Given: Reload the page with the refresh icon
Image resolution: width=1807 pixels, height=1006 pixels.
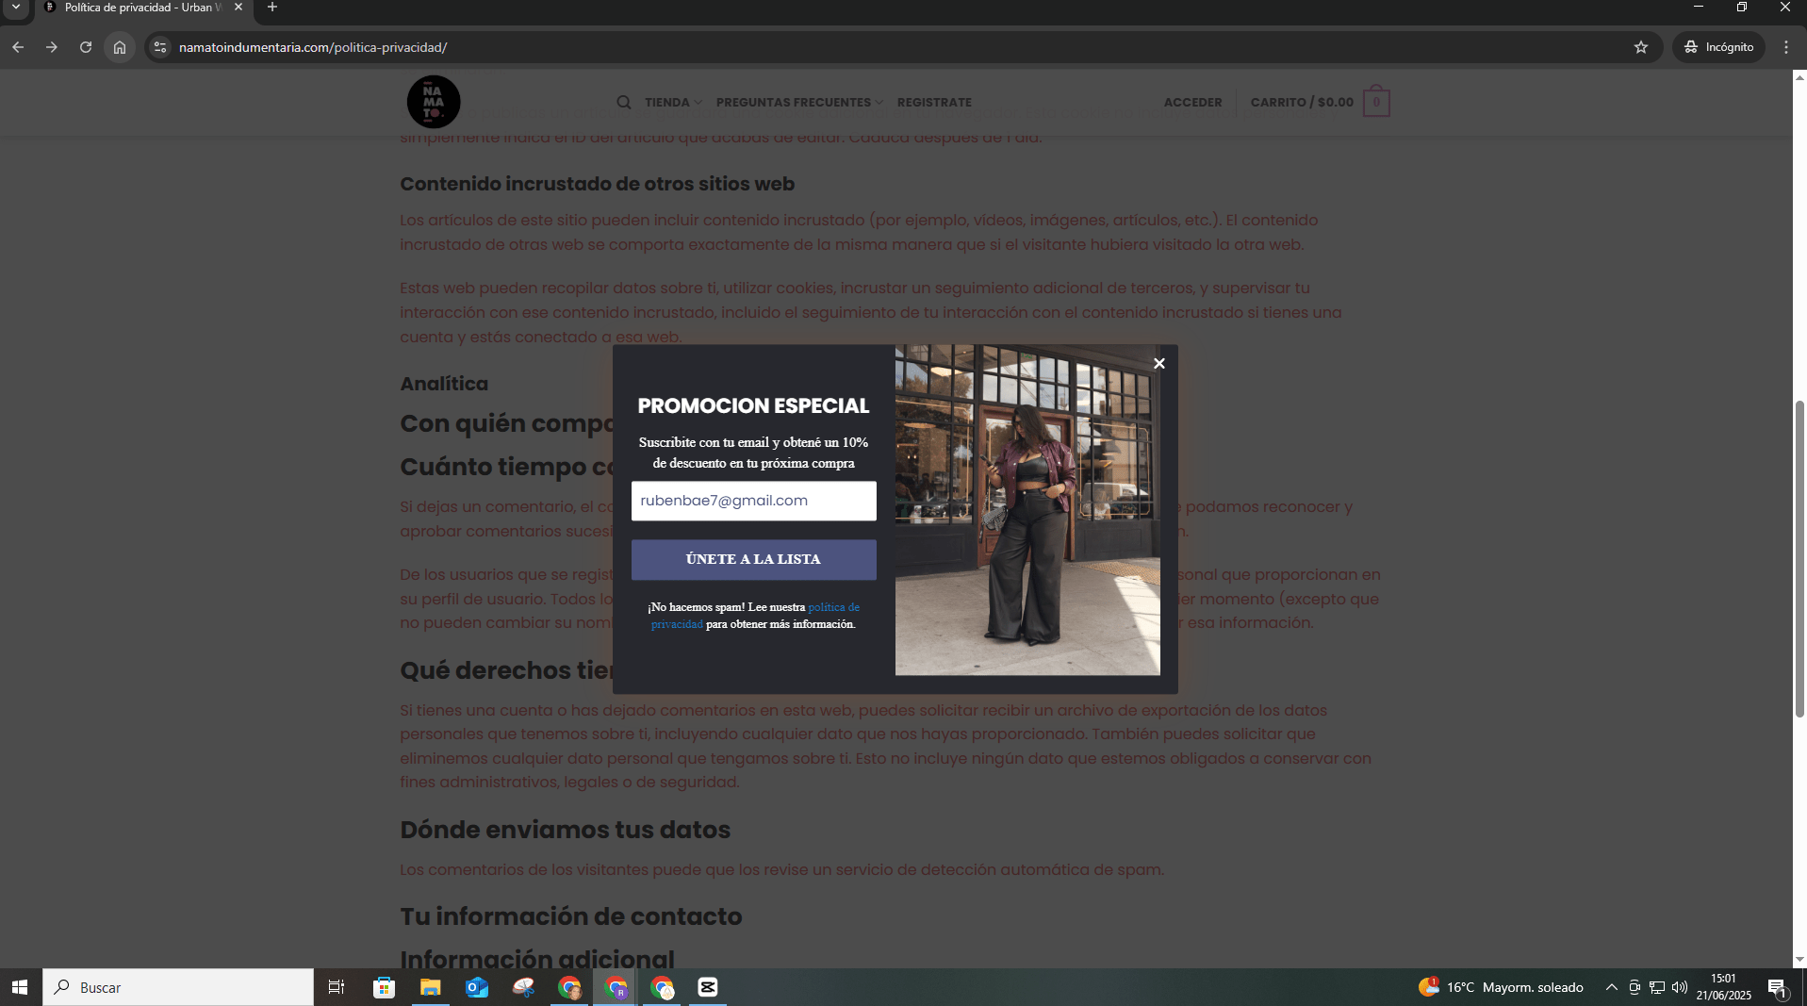Looking at the screenshot, I should pyautogui.click(x=86, y=47).
